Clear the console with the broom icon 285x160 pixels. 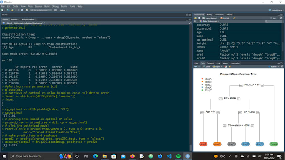click(190, 23)
